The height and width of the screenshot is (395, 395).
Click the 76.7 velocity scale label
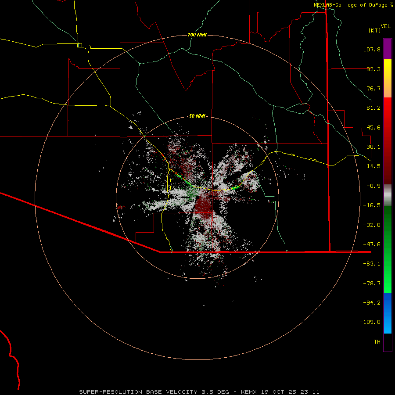(373, 88)
